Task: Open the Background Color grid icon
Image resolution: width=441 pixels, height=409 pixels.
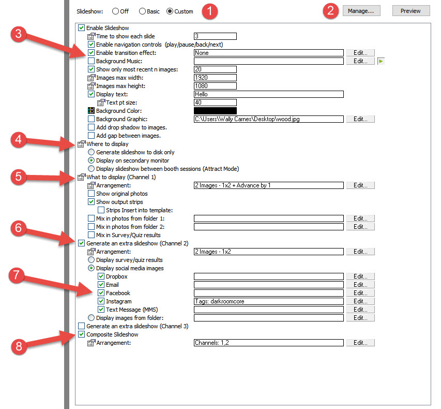Action: point(91,111)
